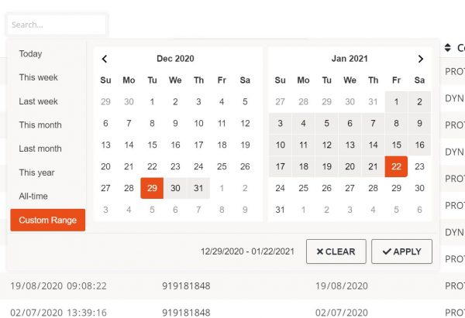Select the All-time range option
The width and height of the screenshot is (465, 318).
[33, 197]
